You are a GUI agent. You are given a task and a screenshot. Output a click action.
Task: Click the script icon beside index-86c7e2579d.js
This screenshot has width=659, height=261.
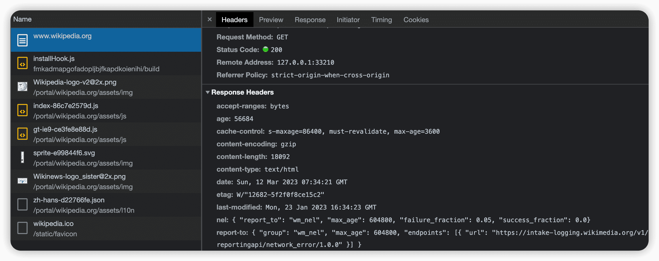click(22, 111)
